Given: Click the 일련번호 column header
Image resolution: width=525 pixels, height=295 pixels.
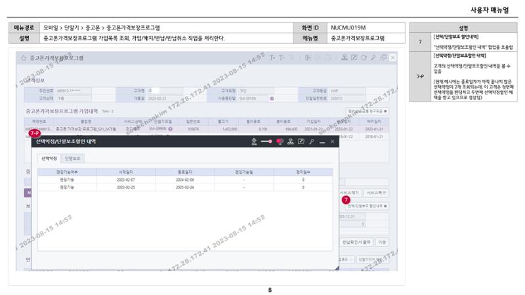Looking at the screenshot, I should tap(193, 121).
